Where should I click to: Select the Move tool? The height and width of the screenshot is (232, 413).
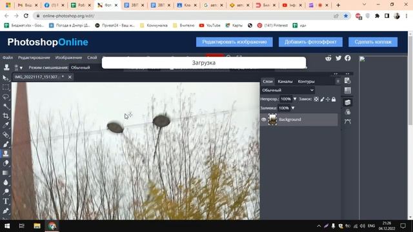(x=6, y=78)
